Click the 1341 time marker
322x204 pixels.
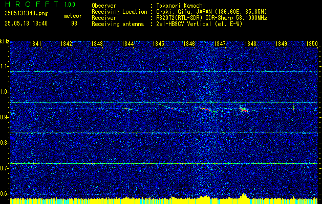(35, 44)
